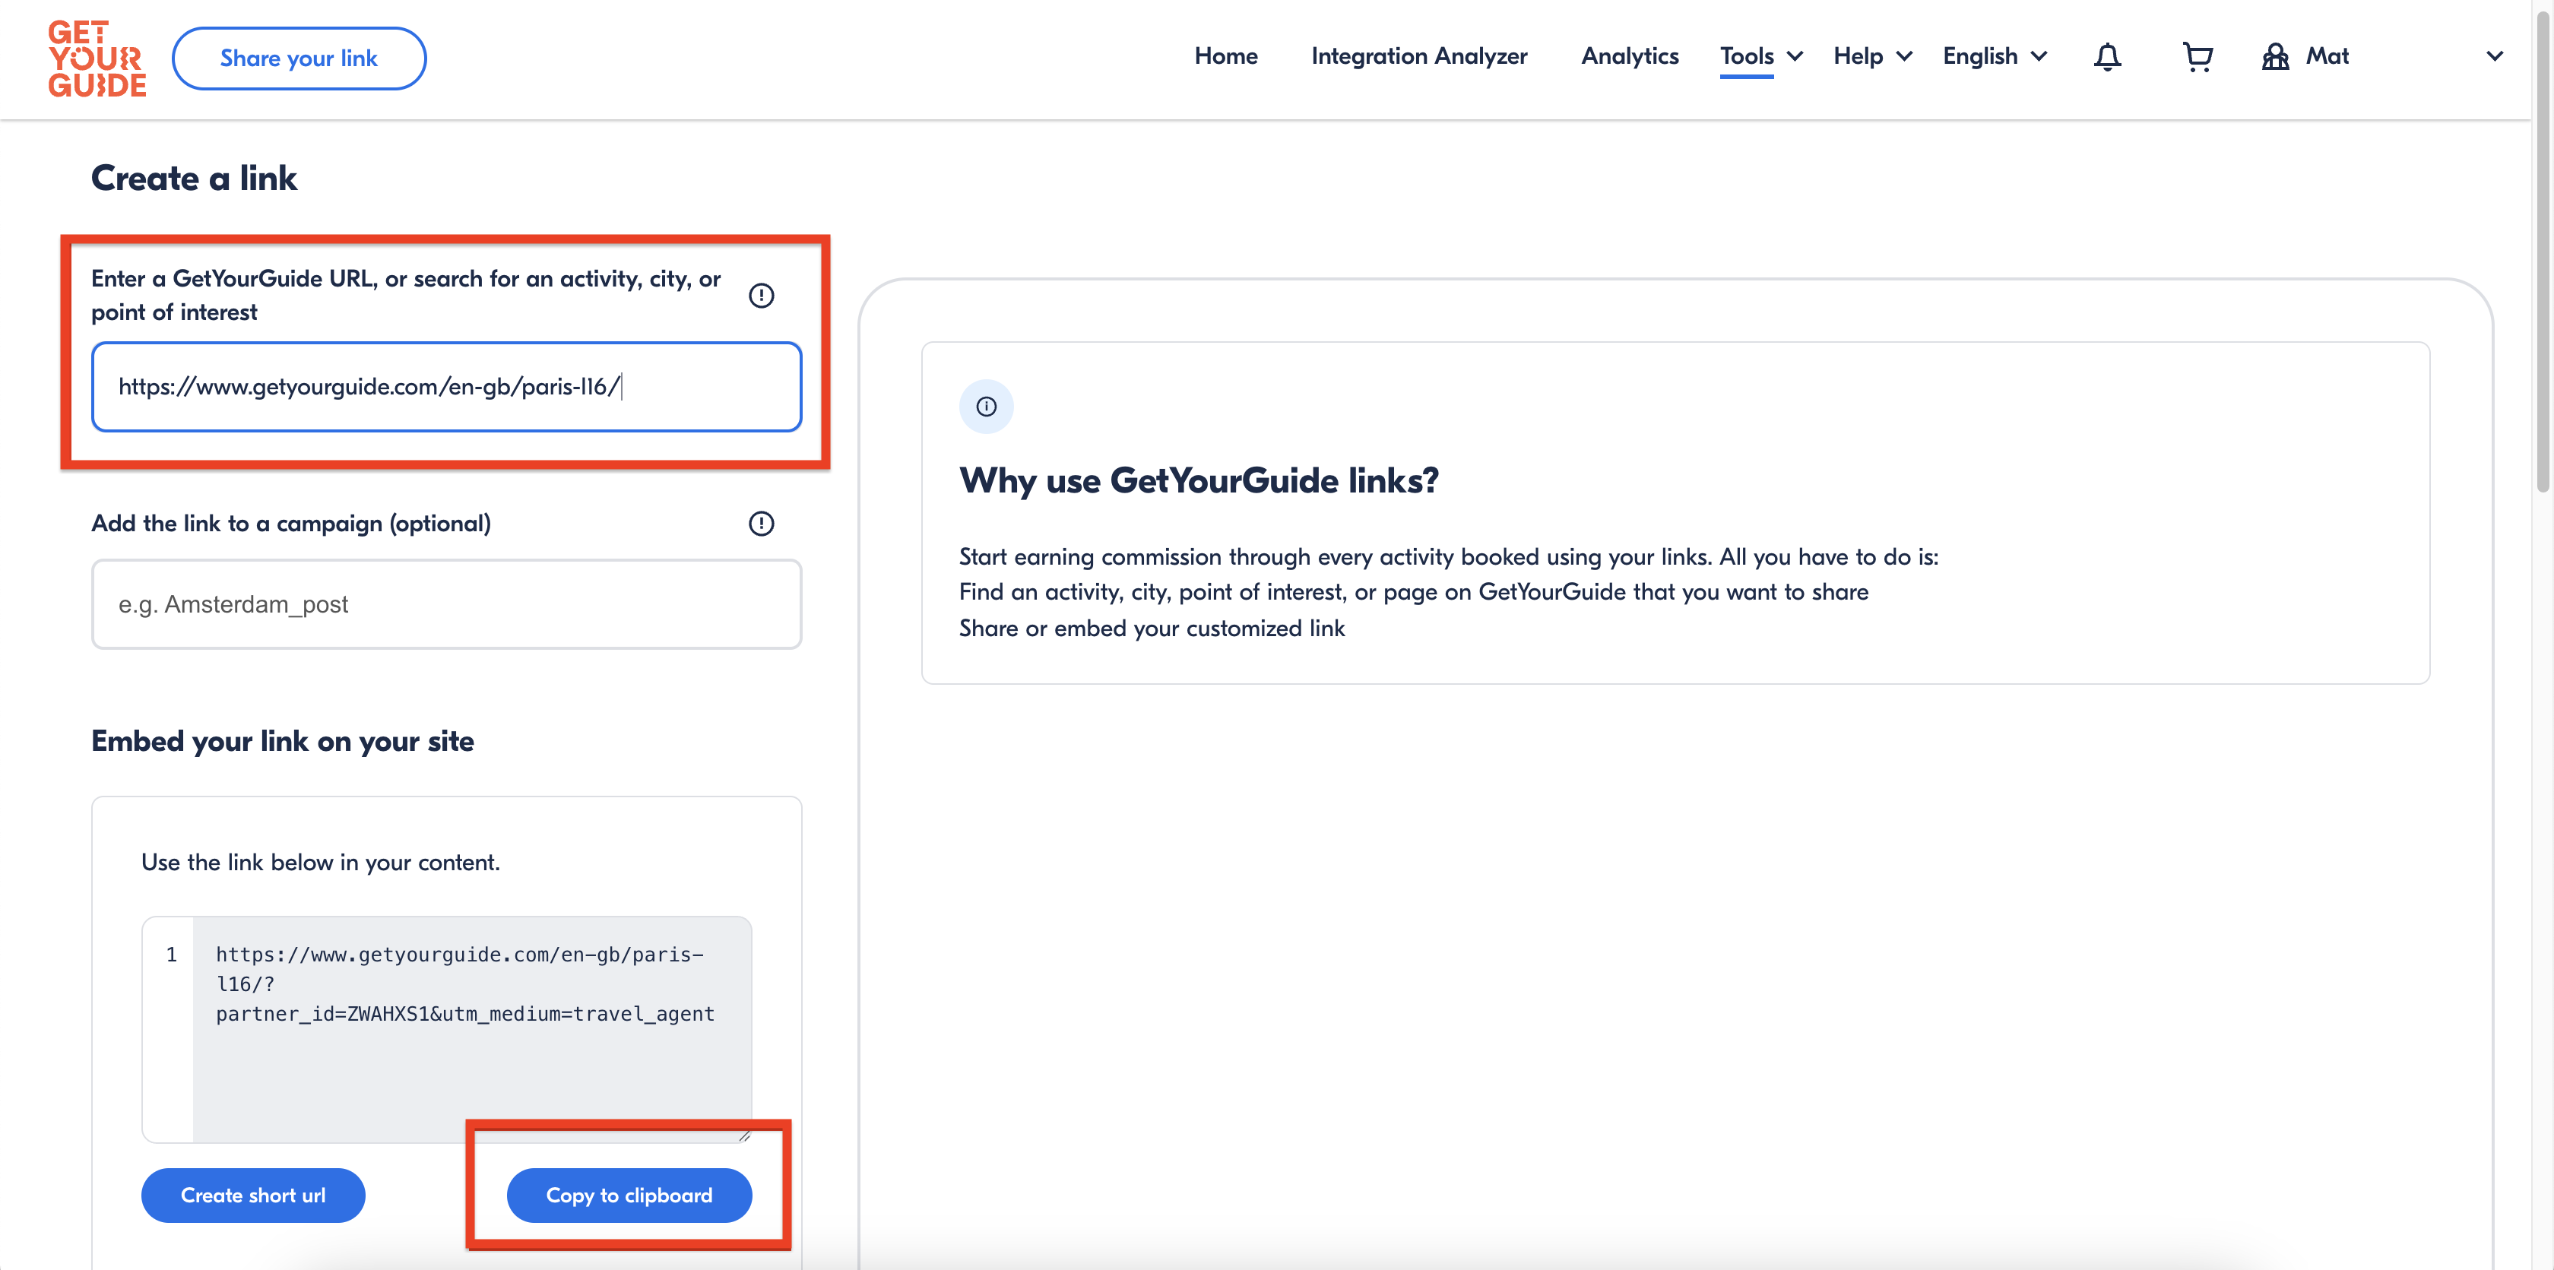
Task: Navigate to Analytics
Action: (x=1629, y=56)
